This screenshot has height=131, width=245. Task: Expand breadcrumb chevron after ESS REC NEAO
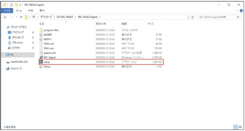coord(76,17)
